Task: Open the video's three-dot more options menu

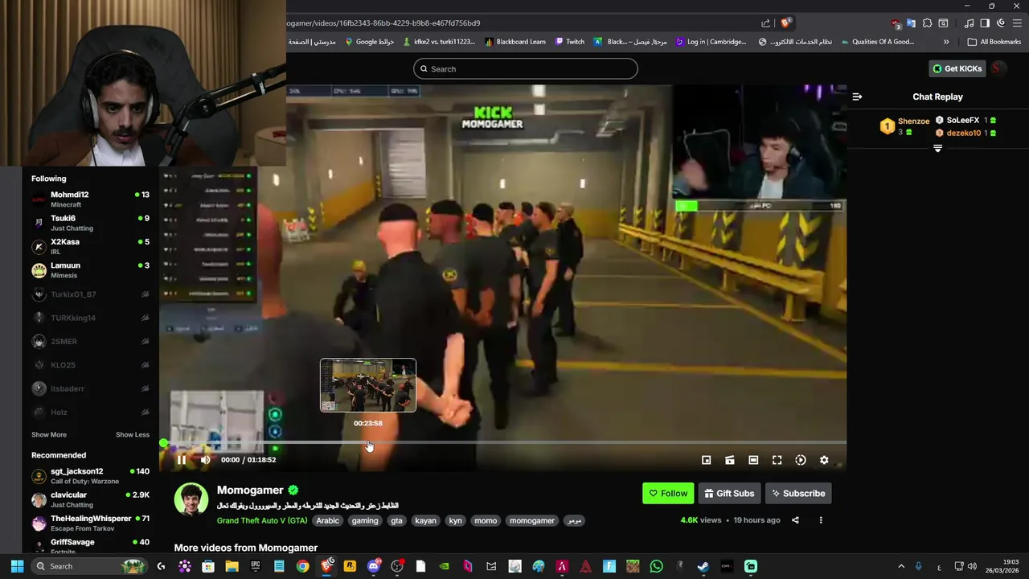Action: click(821, 520)
